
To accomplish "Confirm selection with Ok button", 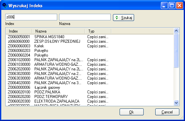I will click(x=131, y=112).
